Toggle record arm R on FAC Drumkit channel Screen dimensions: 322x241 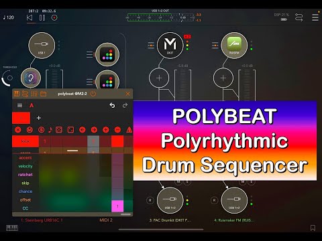(150, 200)
